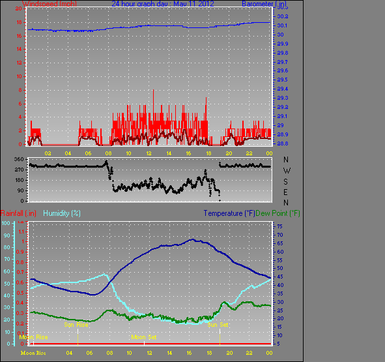Screen dimensions: 385x362
Task: Select the 'Rainfall (.in)' legend label
Action: click(x=18, y=213)
